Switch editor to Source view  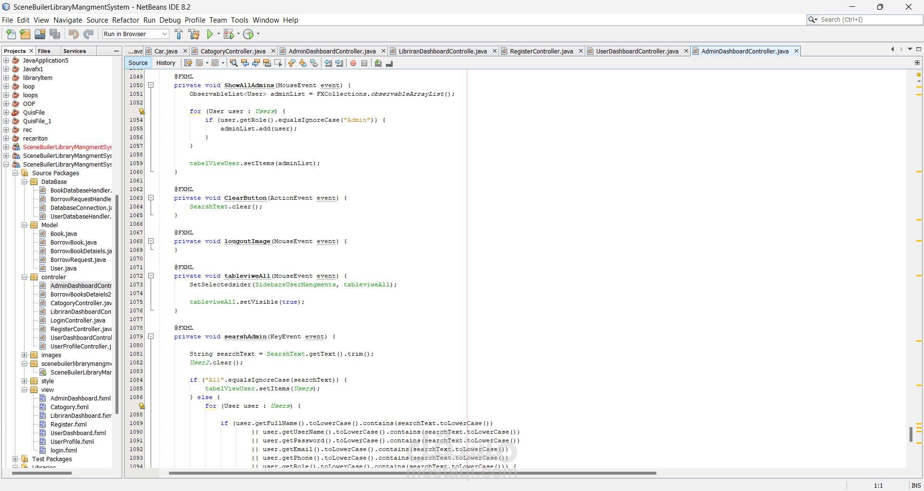tap(138, 63)
